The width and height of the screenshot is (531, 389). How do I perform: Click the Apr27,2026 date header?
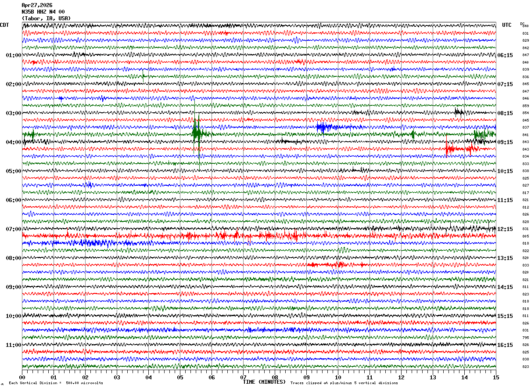pos(37,5)
